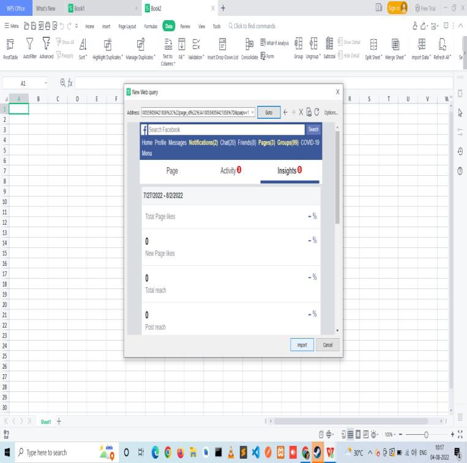Open the Subtotal tool
This screenshot has height=463, width=467.
click(x=329, y=48)
